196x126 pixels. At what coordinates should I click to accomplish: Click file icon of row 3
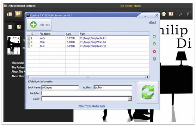(29, 46)
